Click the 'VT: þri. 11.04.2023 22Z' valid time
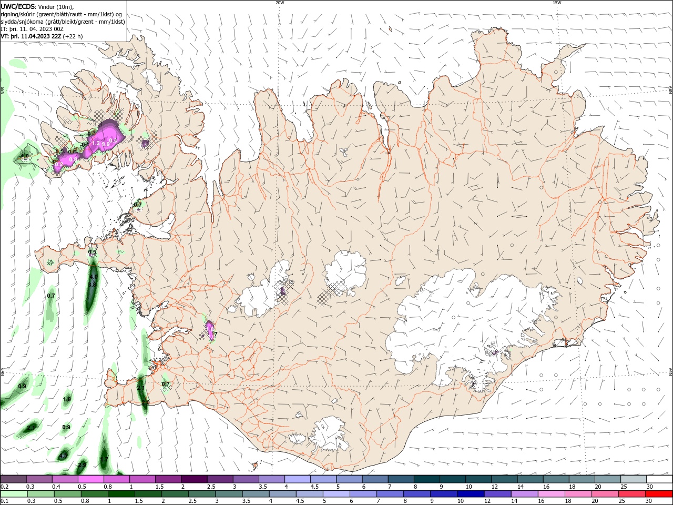 31,36
